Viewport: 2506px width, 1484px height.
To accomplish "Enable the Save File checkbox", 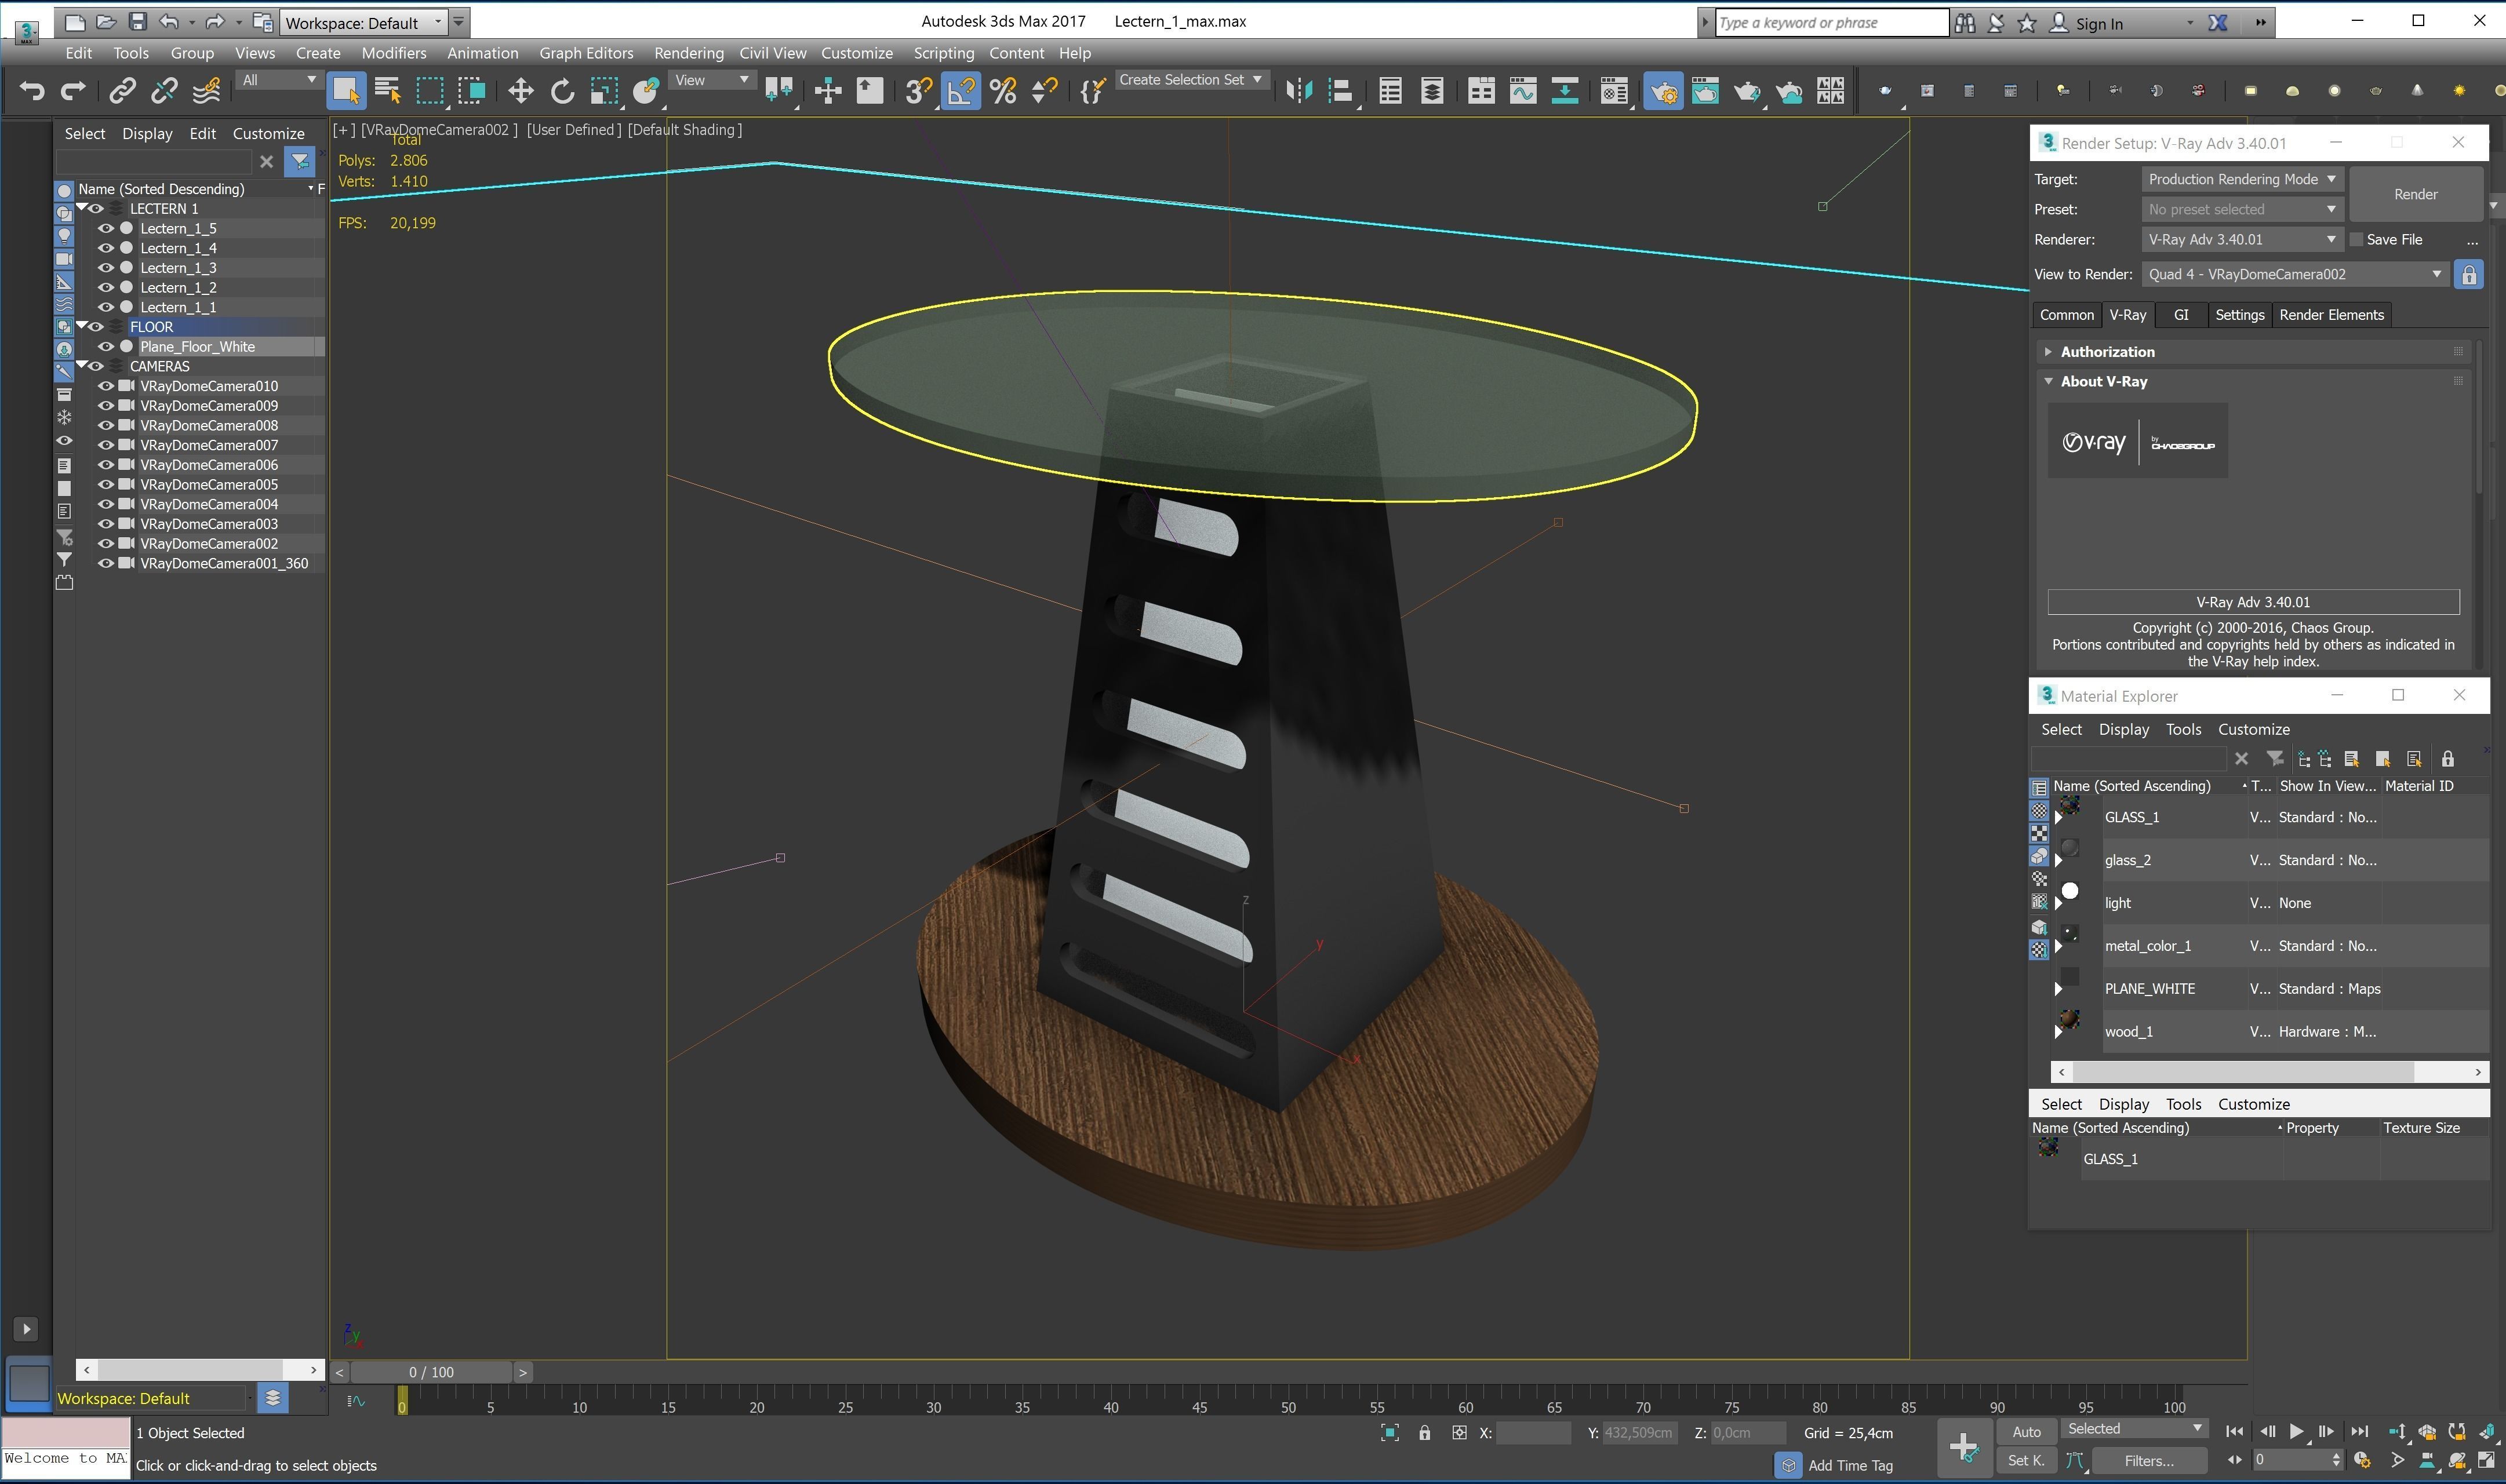I will pos(2356,239).
